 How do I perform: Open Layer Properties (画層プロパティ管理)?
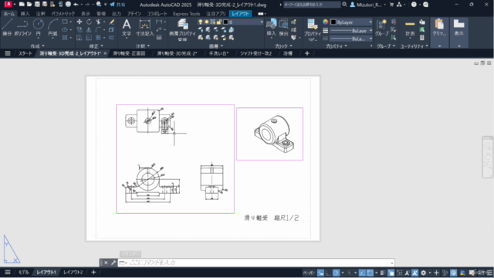point(182,30)
